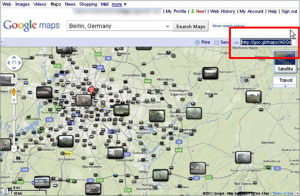Expand the left panel with double-arrow icon
The height and width of the screenshot is (196, 300).
[x=2, y=42]
